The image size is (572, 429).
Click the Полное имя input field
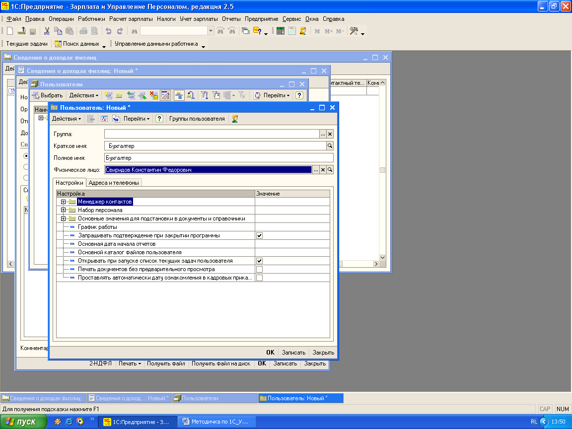(x=219, y=157)
